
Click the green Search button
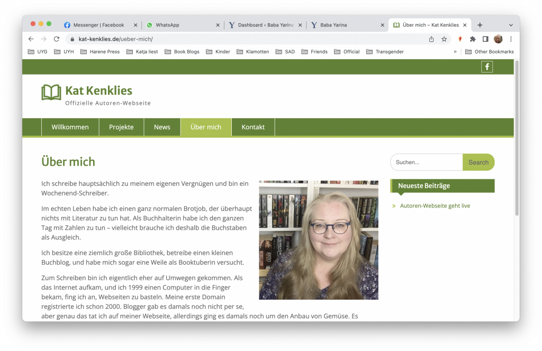(x=478, y=162)
